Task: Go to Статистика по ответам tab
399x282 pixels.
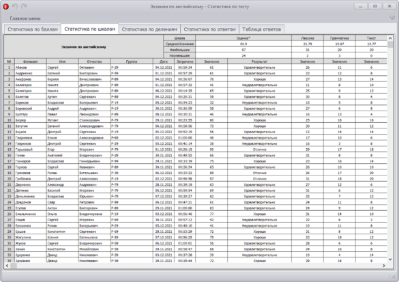Action: click(x=209, y=29)
